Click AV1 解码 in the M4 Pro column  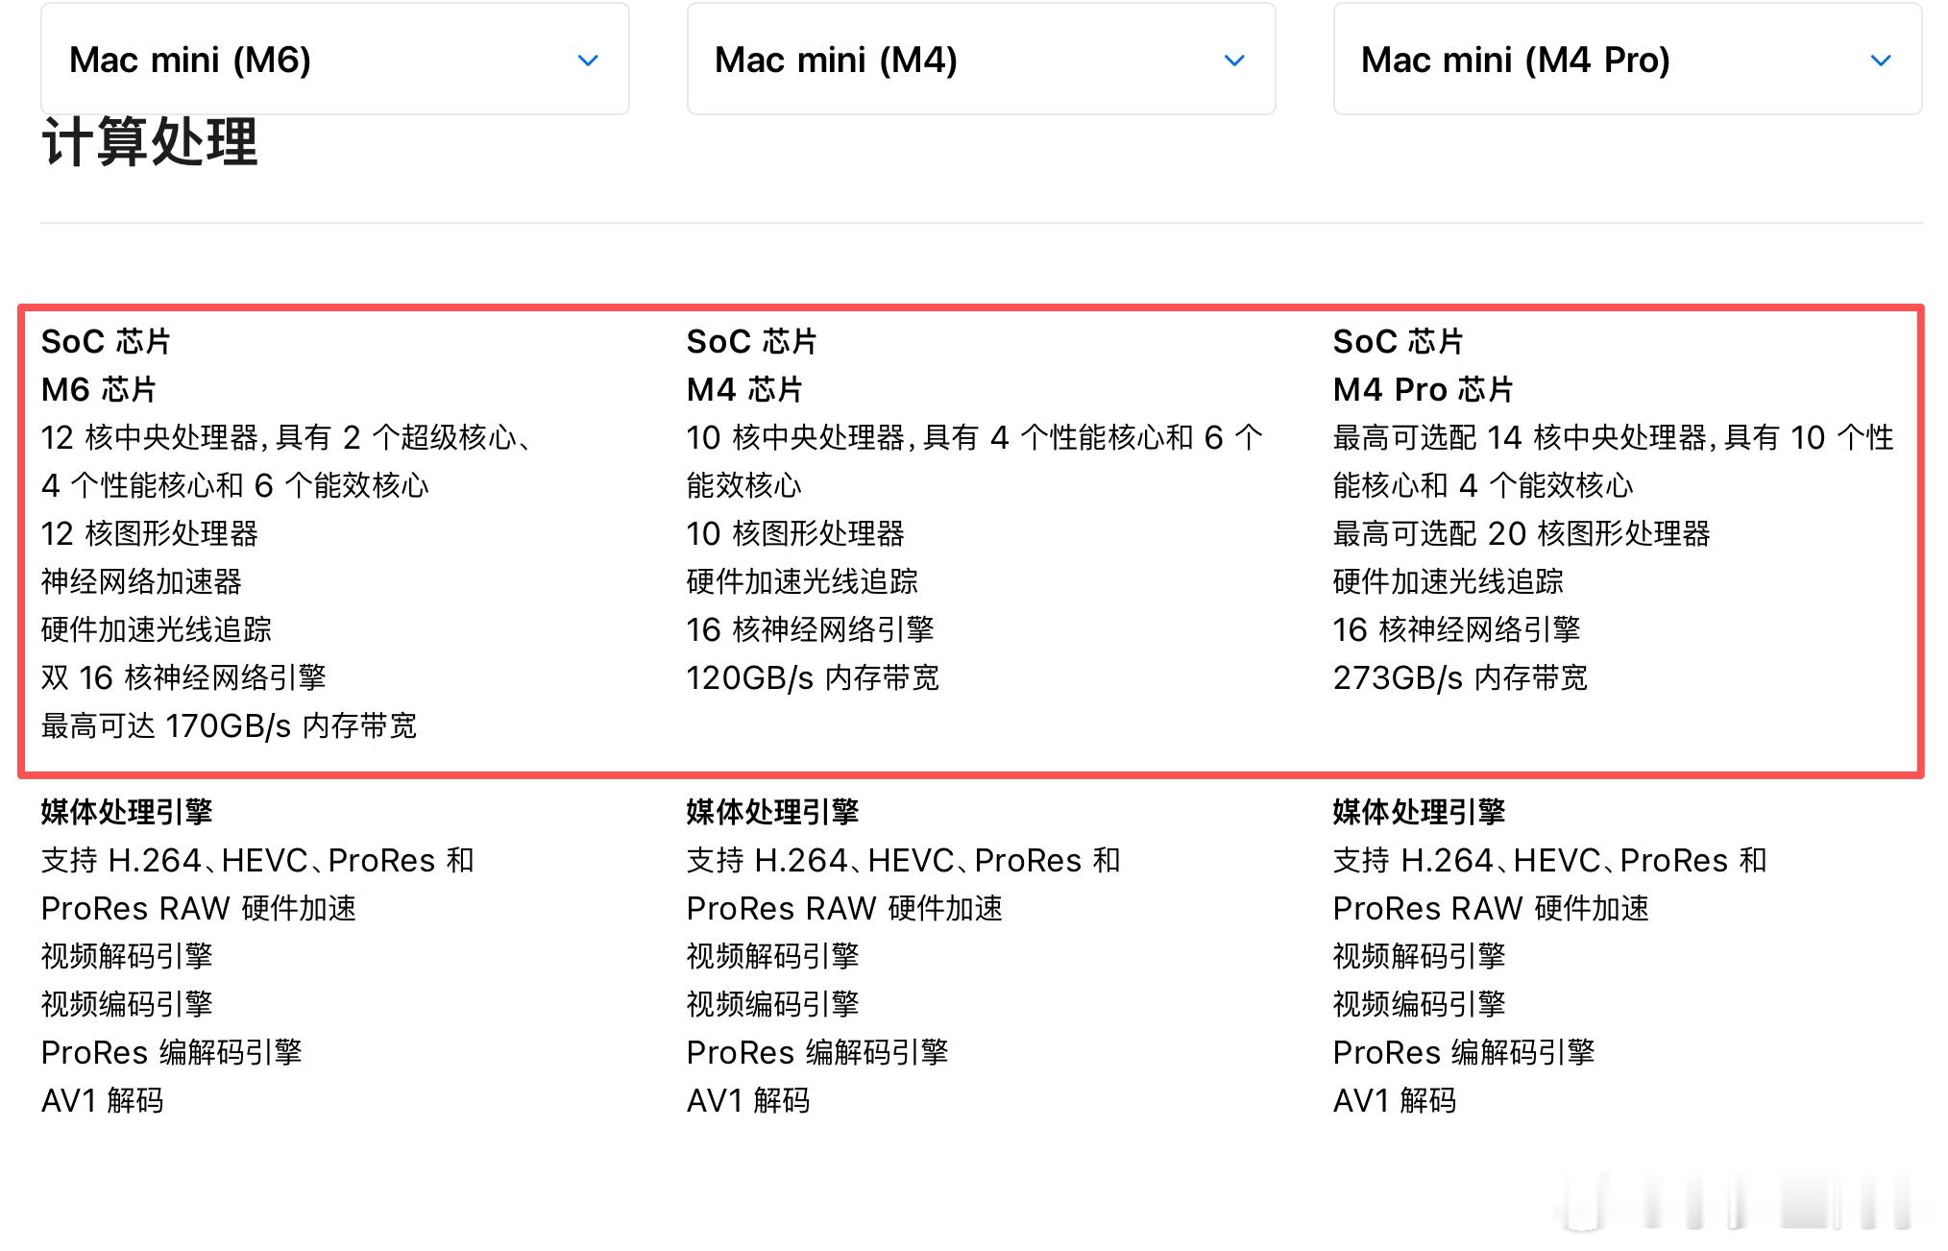(1395, 1100)
